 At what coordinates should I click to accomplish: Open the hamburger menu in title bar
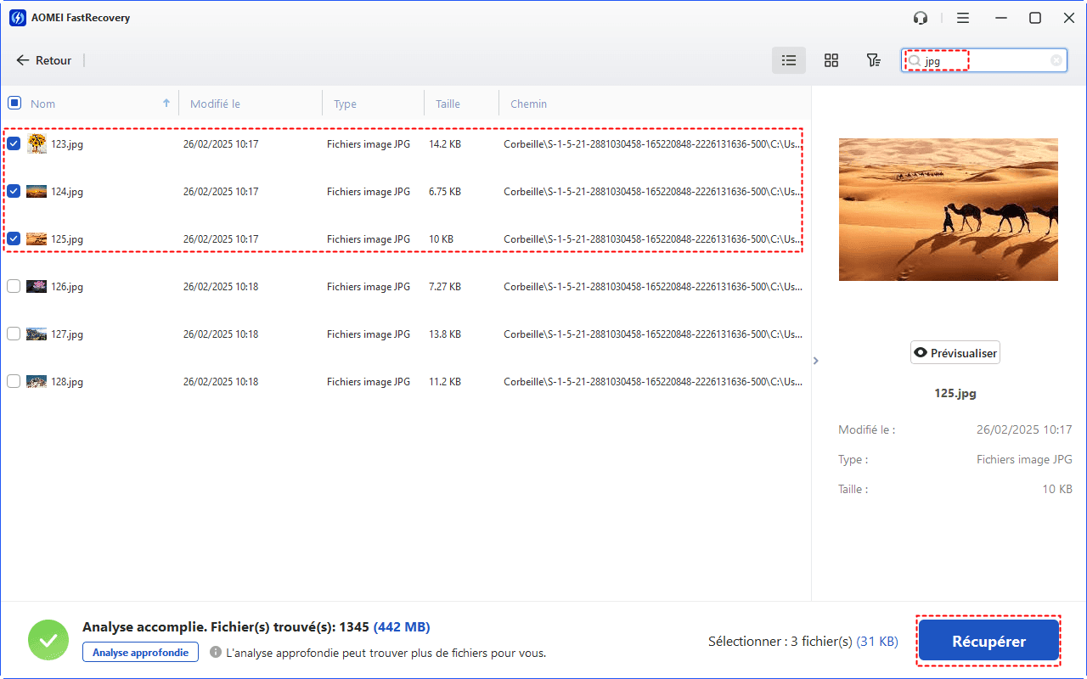tap(962, 18)
